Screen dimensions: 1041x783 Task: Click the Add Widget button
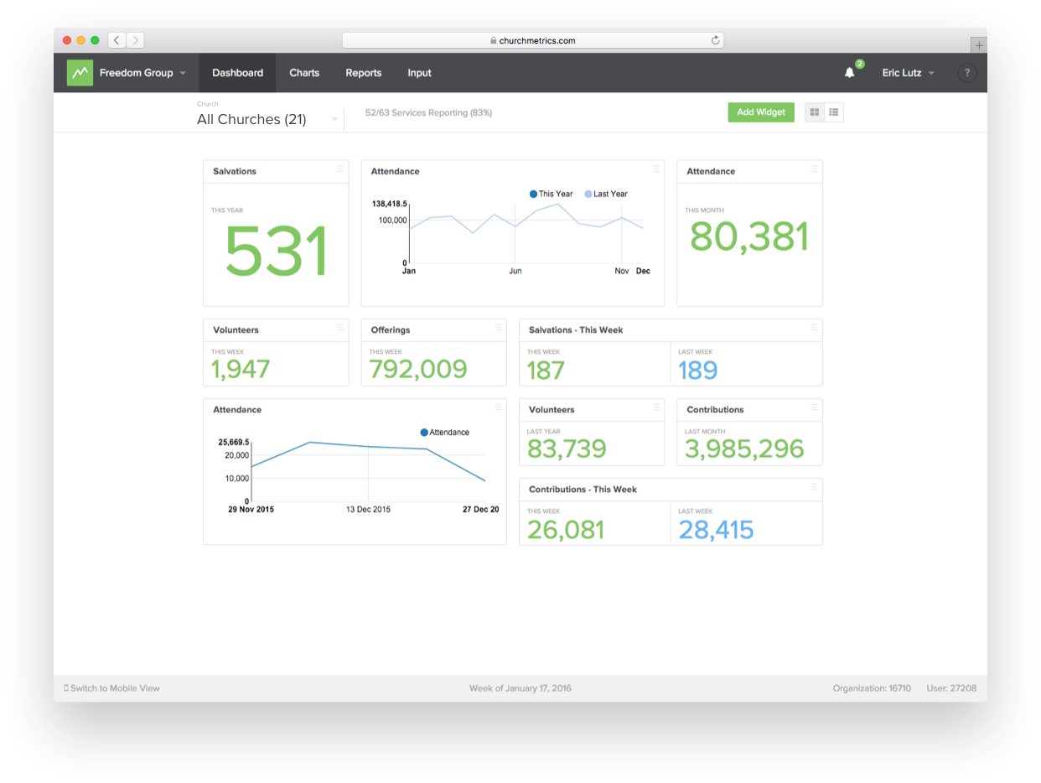tap(760, 112)
